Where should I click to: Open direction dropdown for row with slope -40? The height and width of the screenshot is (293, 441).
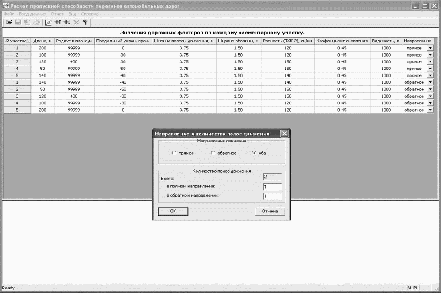click(430, 82)
